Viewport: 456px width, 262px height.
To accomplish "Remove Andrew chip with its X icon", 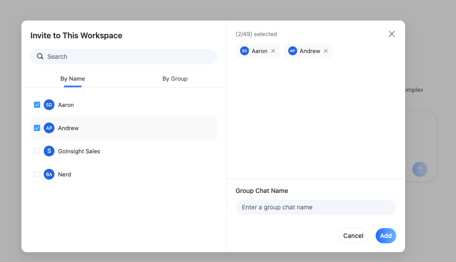I will [326, 51].
